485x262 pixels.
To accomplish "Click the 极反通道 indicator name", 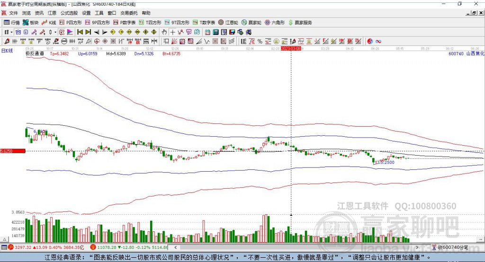I will [35, 54].
